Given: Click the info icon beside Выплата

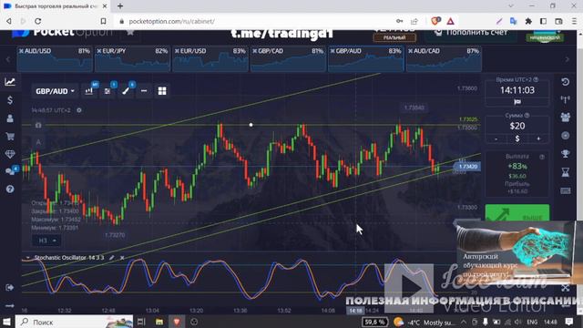Looking at the screenshot, I should 542,157.
